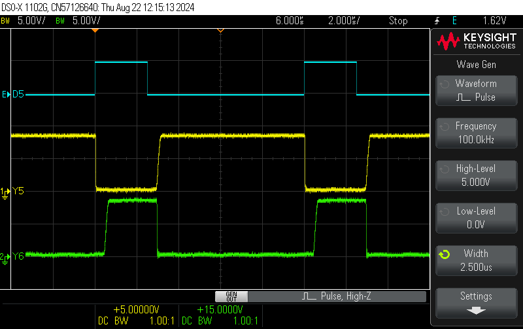Click the hollow time reference triangle marker
523x329 pixels.
220,31
